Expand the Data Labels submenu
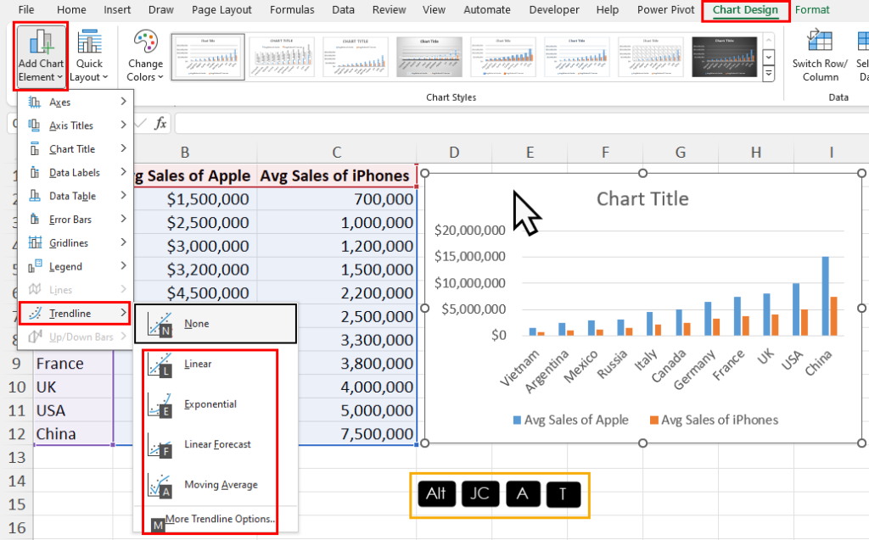Screen dimensions: 869x540 coord(76,172)
